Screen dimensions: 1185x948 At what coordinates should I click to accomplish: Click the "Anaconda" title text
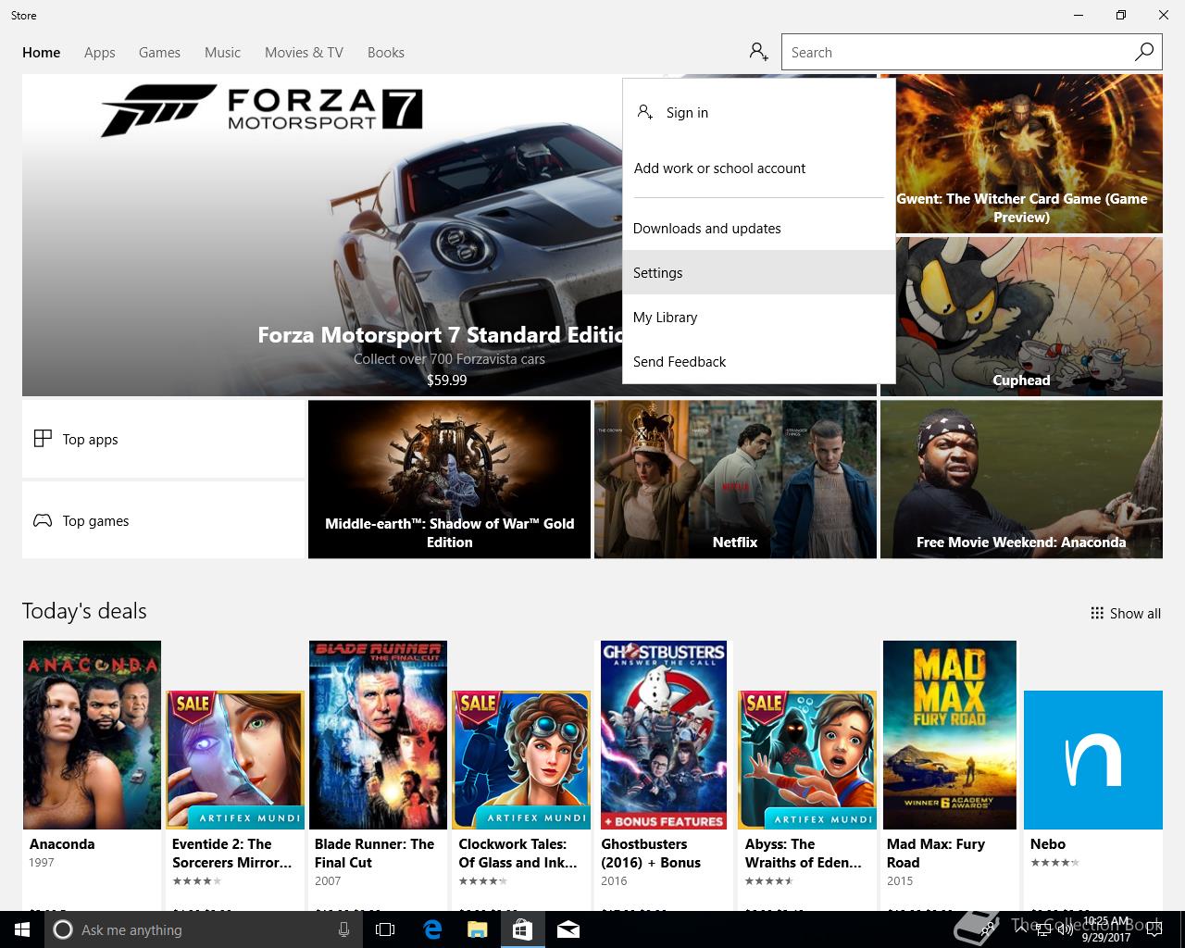click(62, 843)
